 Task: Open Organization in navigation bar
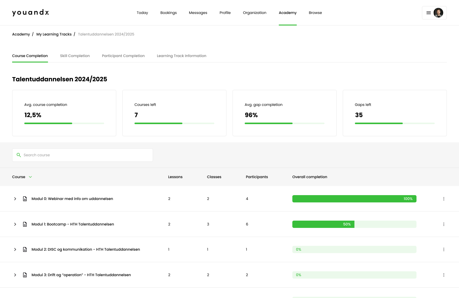coord(255,13)
